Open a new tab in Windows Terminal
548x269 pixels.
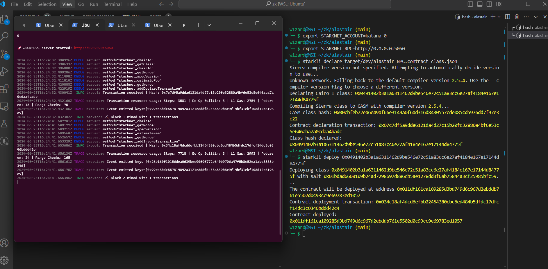click(198, 25)
